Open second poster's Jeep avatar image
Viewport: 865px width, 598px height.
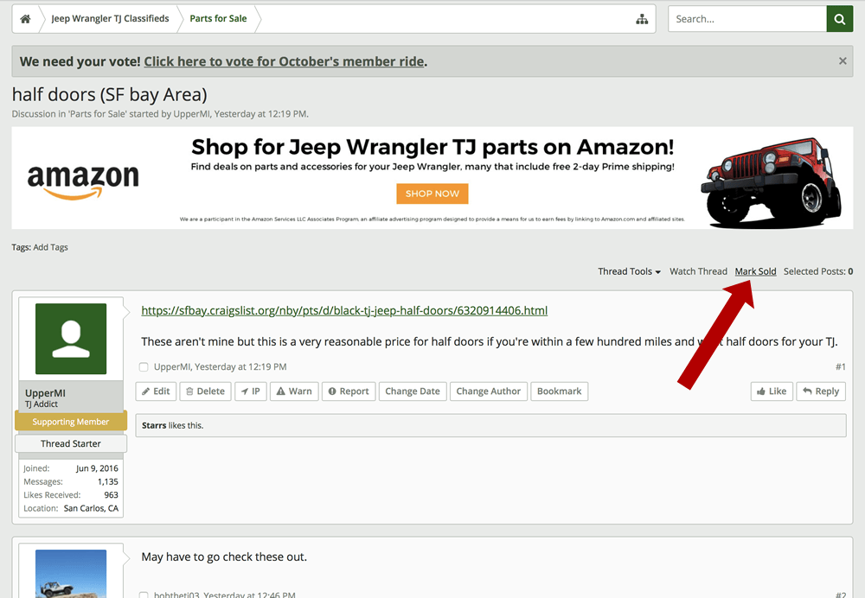[x=71, y=574]
